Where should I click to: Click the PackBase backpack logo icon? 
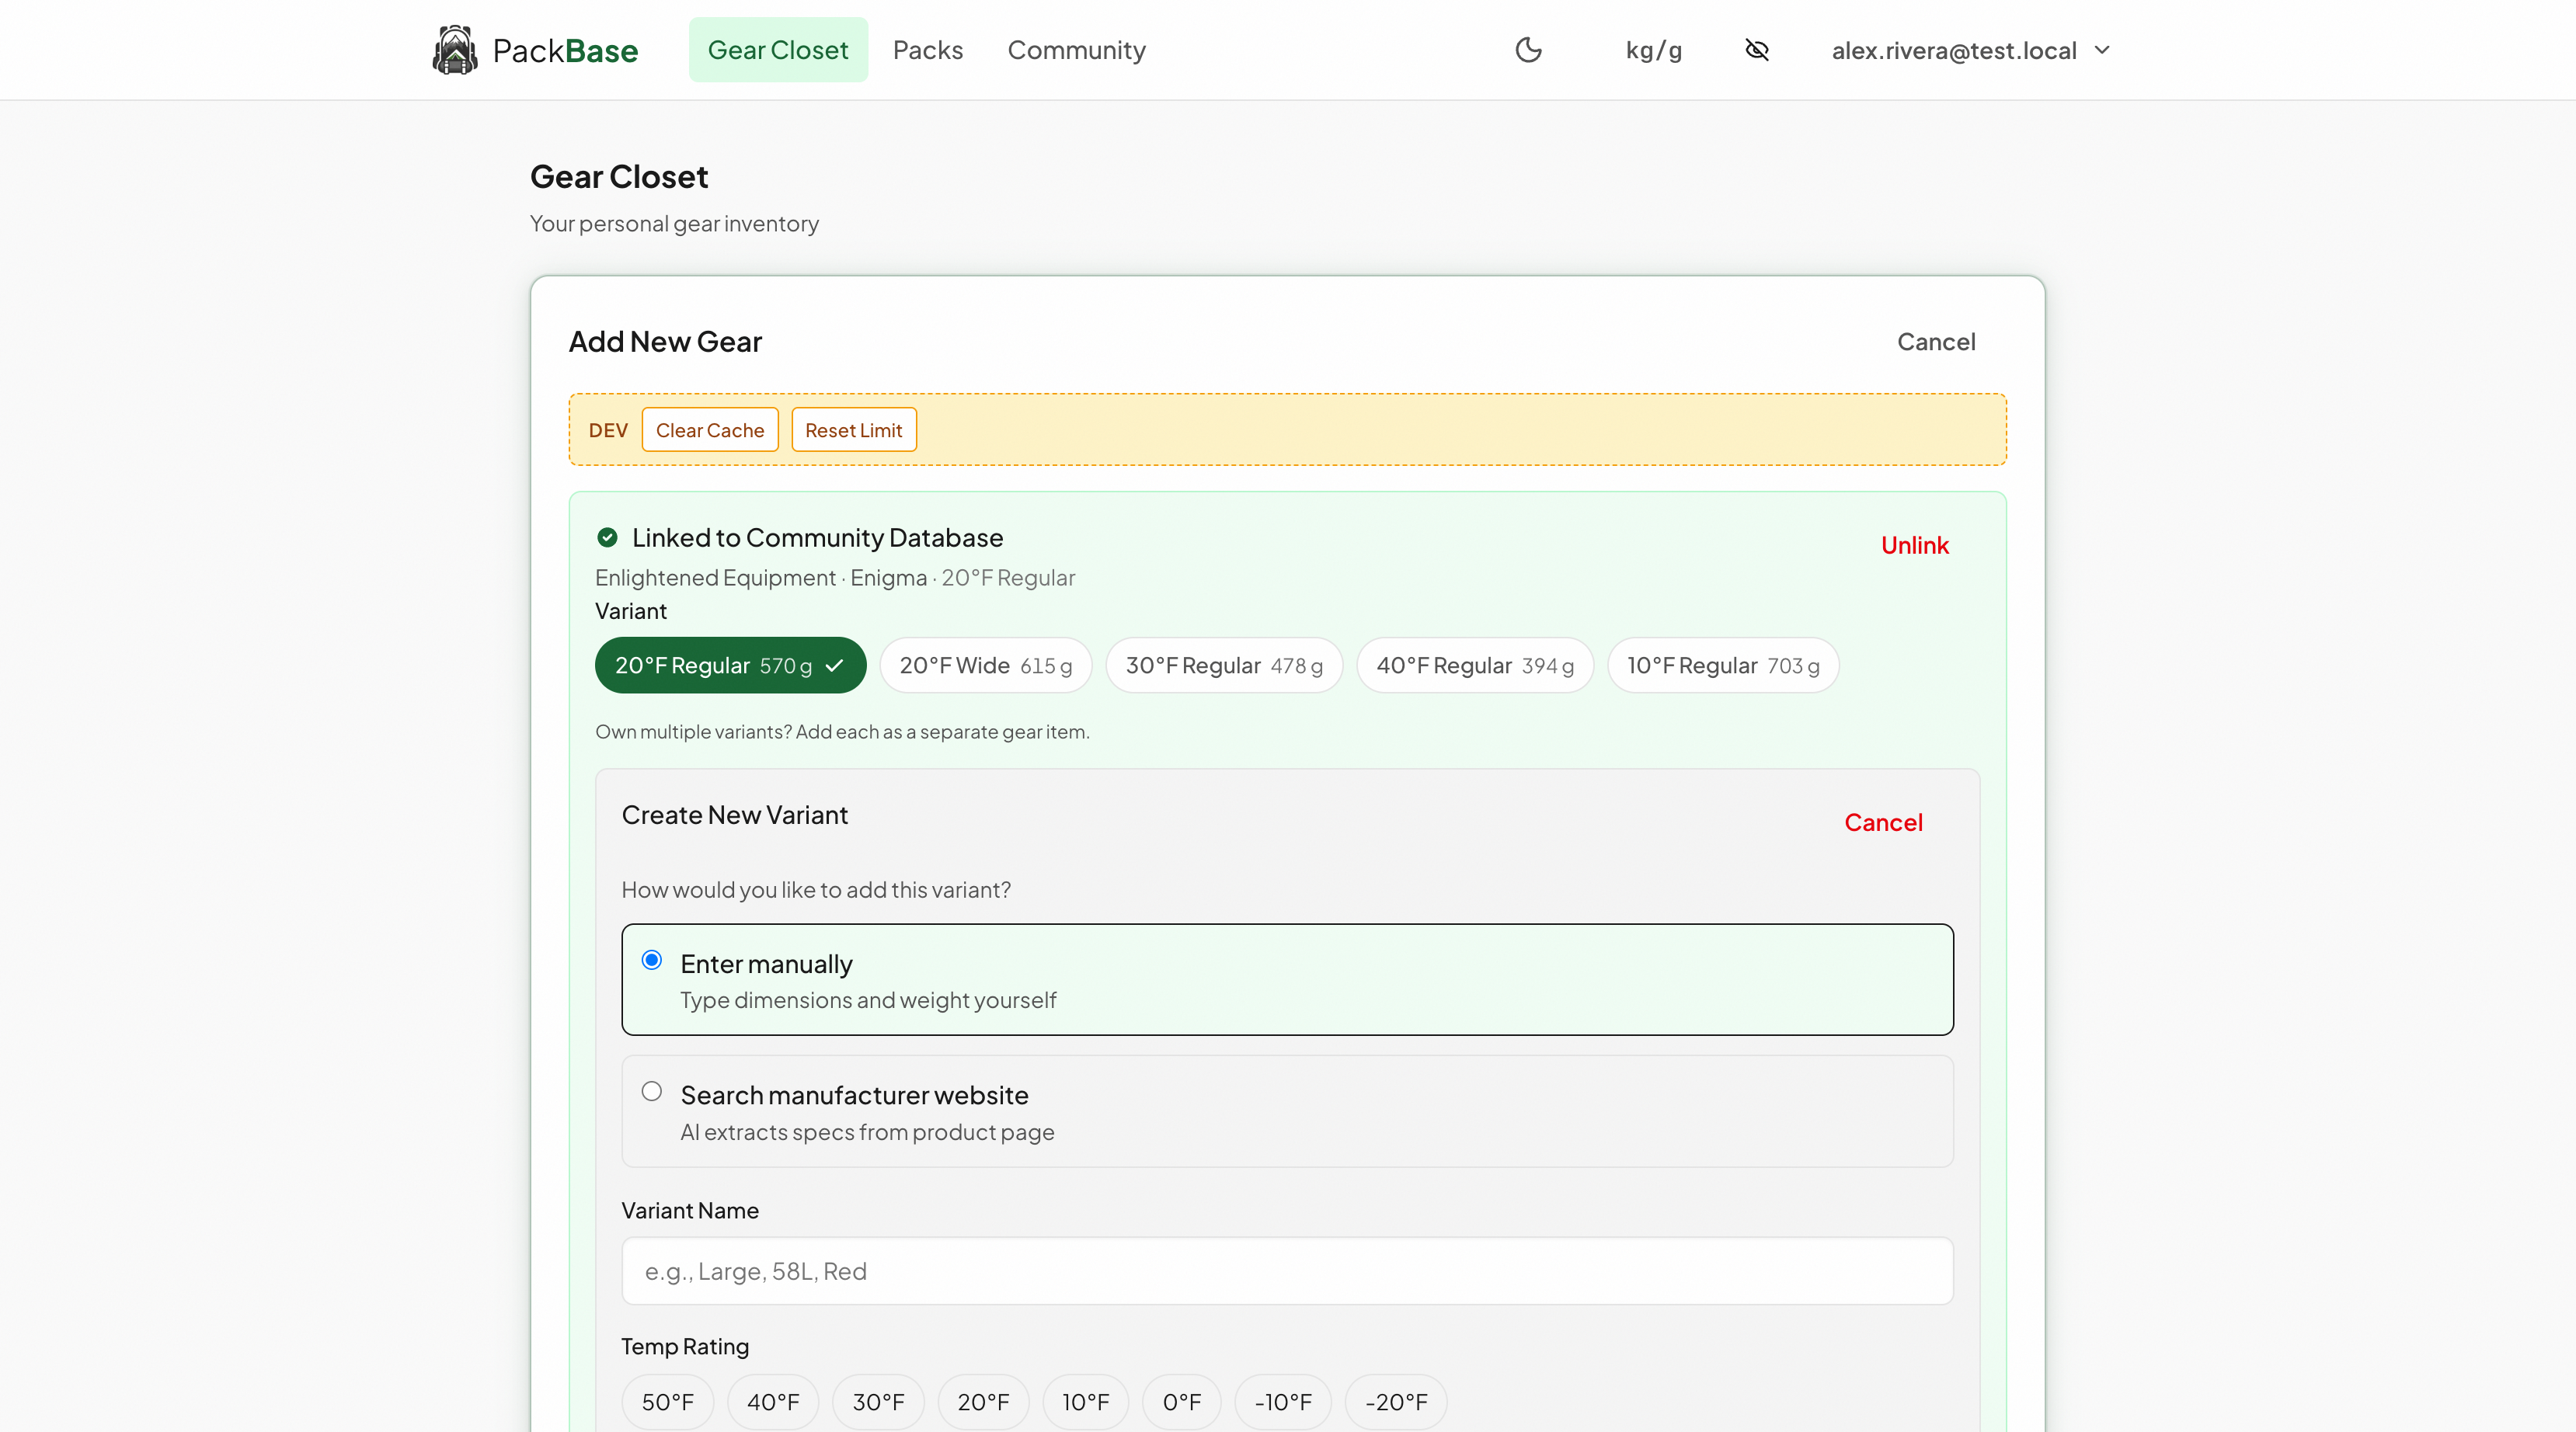[454, 50]
